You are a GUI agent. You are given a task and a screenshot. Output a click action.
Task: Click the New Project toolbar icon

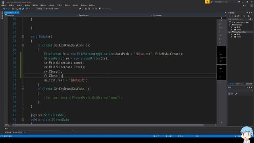coord(13,9)
